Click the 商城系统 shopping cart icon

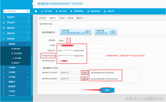click(x=4, y=39)
